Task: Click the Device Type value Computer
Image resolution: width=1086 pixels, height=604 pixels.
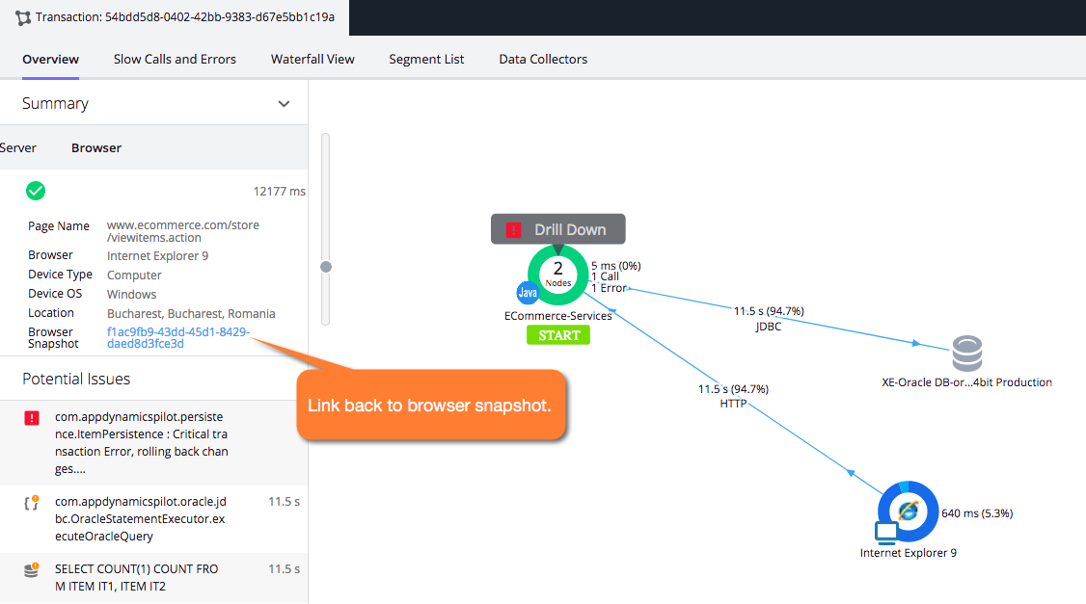Action: point(134,276)
